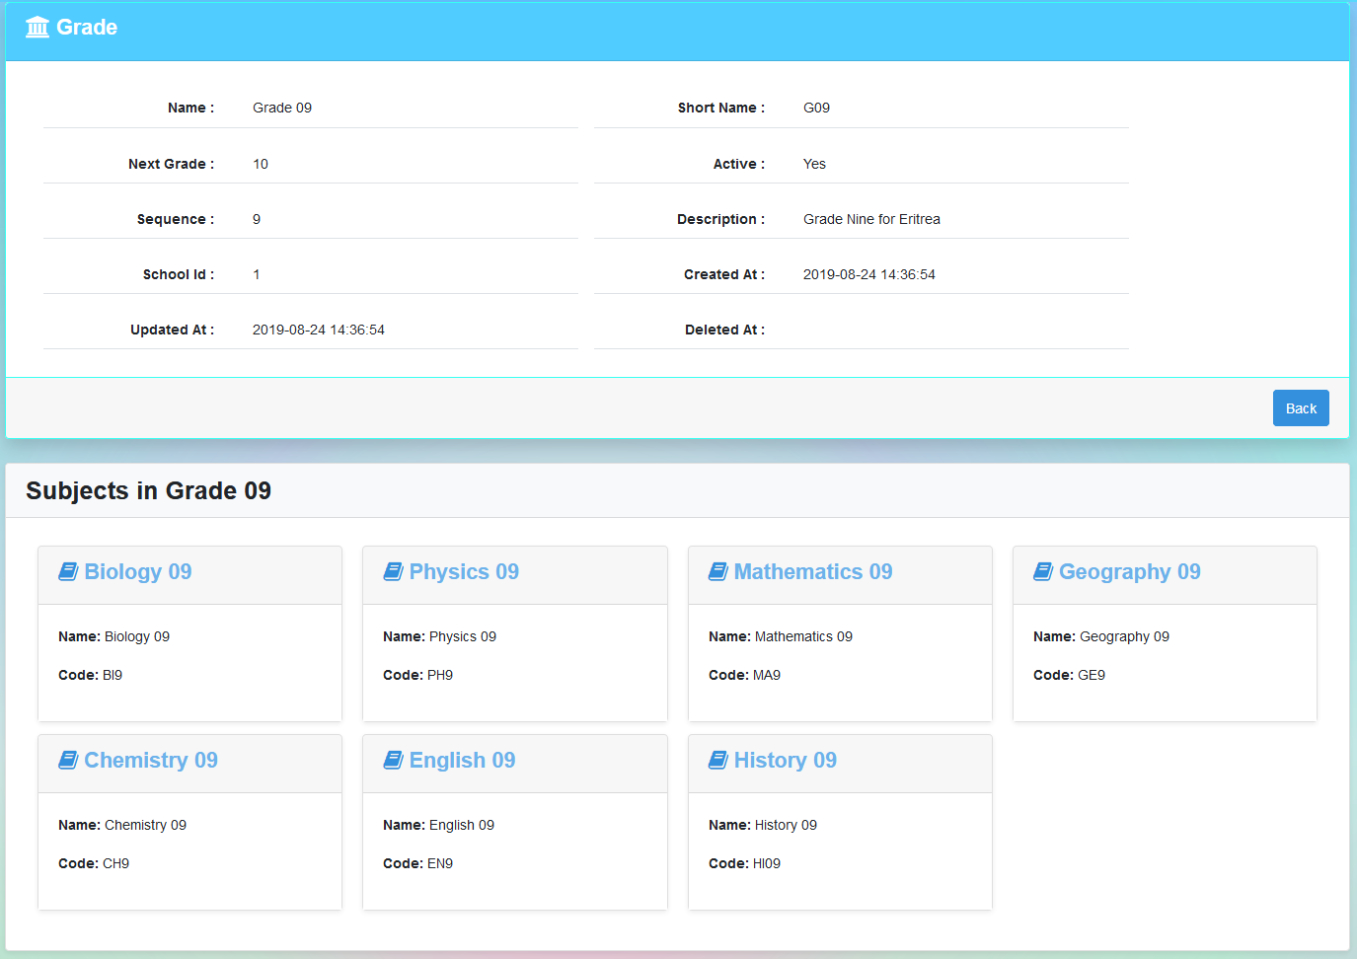Viewport: 1357px width, 959px height.
Task: Click the Description value Grade Nine for Eritrea
Action: point(871,219)
